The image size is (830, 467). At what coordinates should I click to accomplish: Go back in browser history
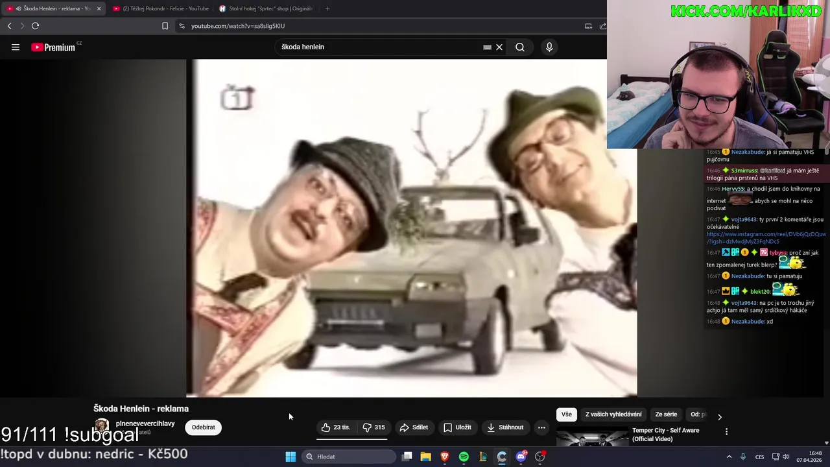pos(9,26)
